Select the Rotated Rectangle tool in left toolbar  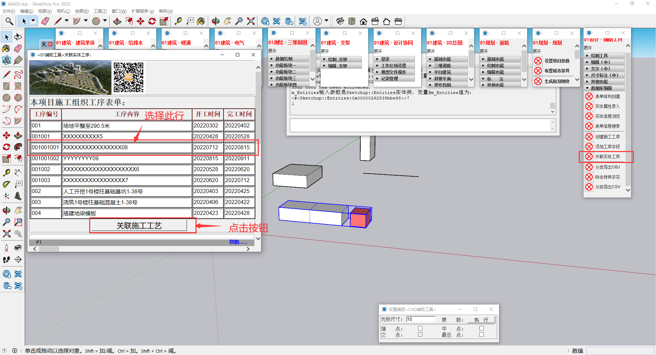tap(18, 86)
